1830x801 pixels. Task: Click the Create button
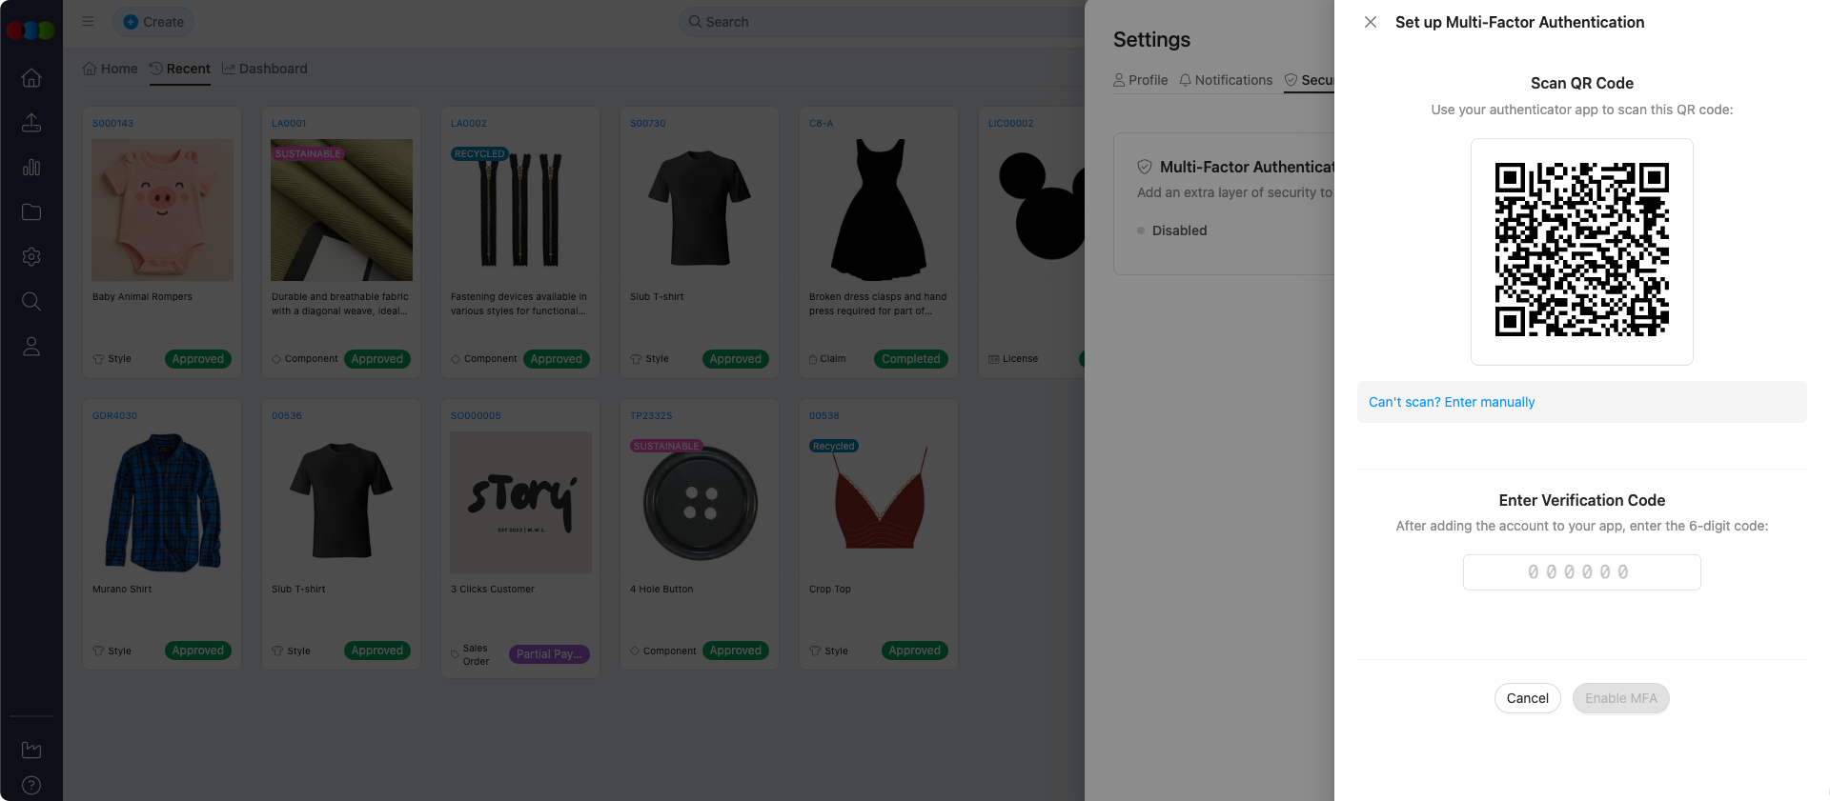tap(153, 22)
